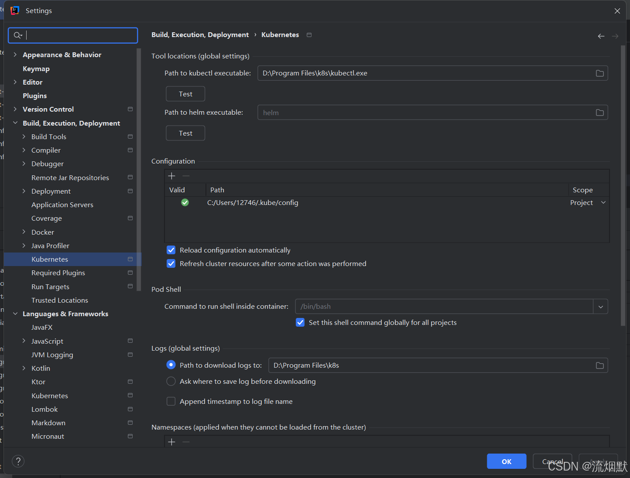Image resolution: width=630 pixels, height=478 pixels.
Task: Open the Scope dropdown showing Project
Action: click(x=603, y=202)
